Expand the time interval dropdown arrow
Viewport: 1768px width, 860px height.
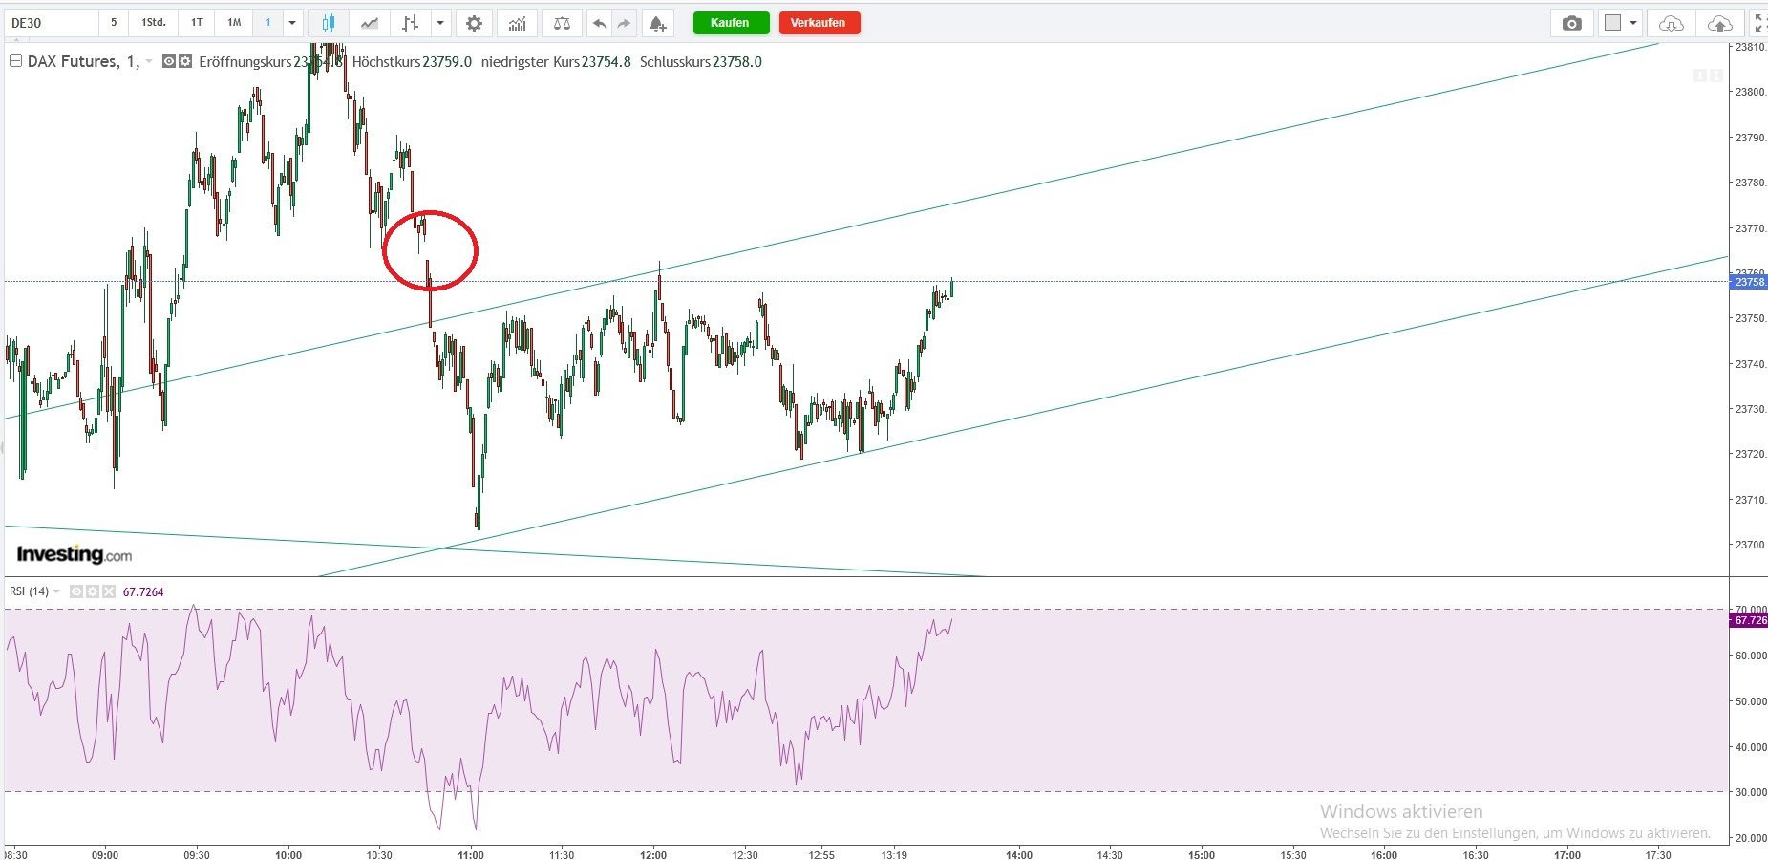(x=292, y=23)
